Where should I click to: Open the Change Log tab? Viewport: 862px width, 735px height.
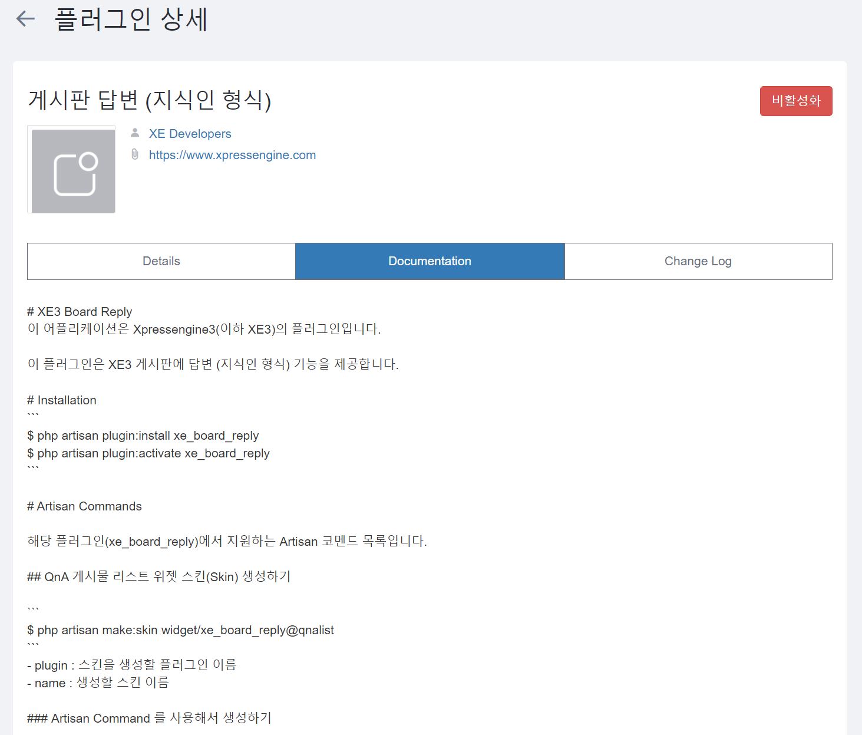tap(698, 261)
